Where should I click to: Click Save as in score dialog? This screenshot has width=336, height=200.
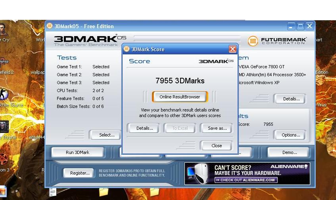coord(217,128)
